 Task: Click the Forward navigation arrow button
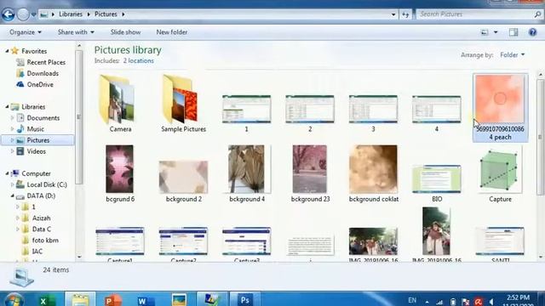[23, 14]
